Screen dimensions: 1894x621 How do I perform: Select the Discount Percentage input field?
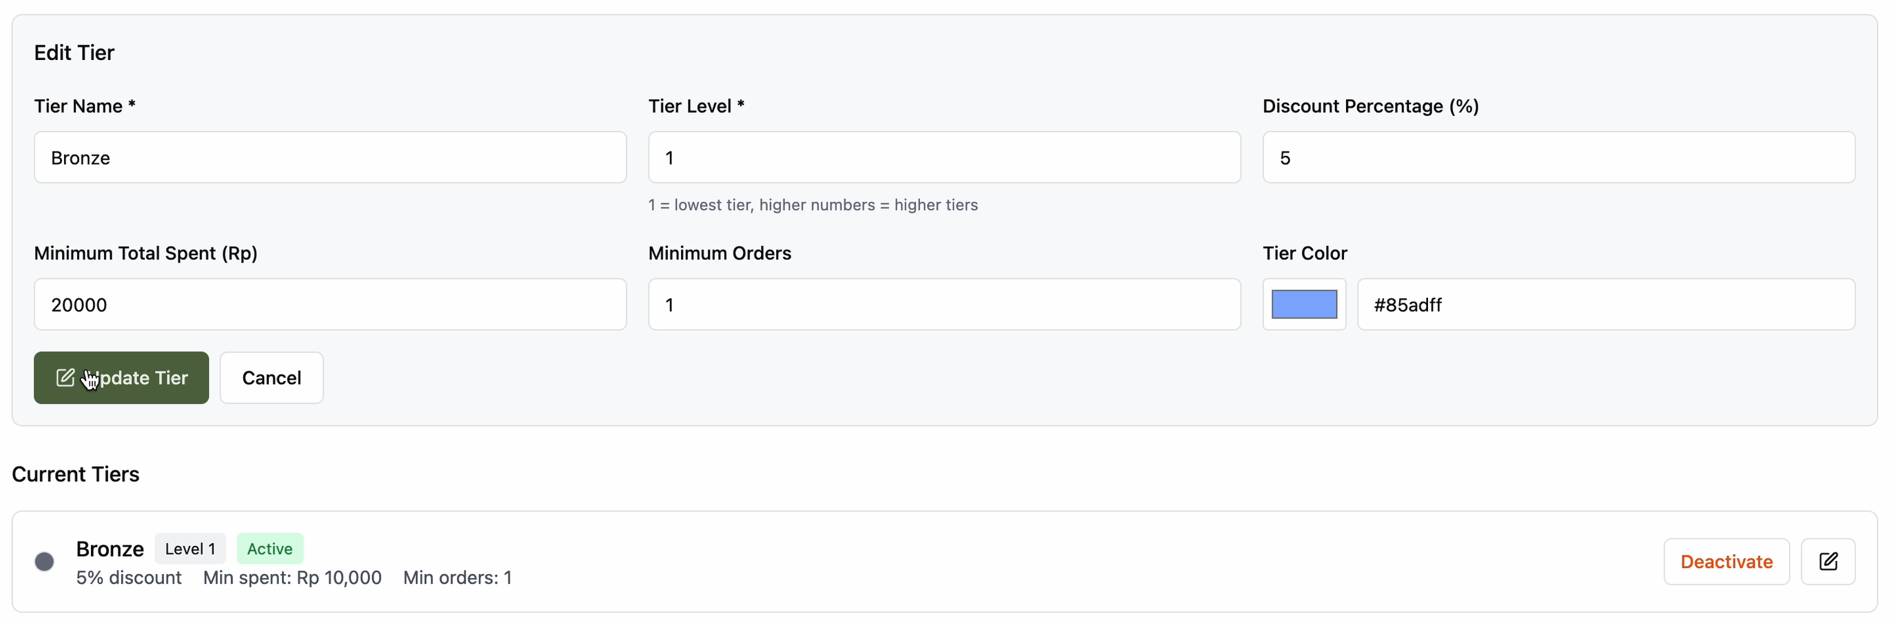(x=1558, y=158)
